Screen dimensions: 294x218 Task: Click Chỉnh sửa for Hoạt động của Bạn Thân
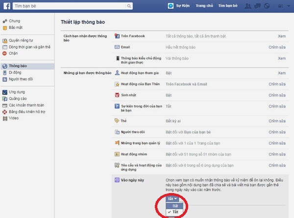point(277,84)
